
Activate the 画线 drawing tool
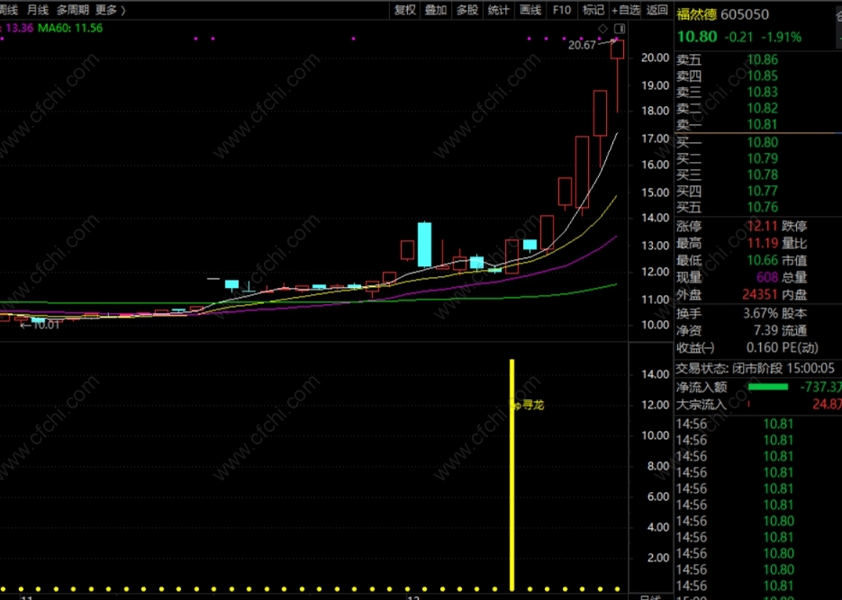pyautogui.click(x=530, y=10)
